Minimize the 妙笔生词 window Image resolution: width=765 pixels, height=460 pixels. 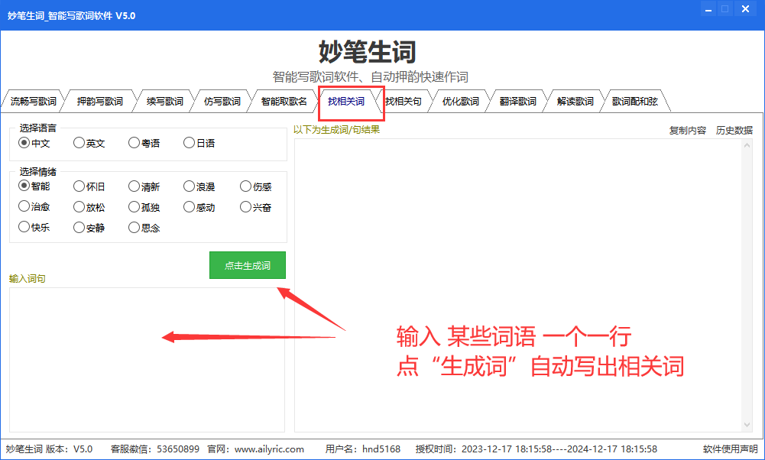708,9
